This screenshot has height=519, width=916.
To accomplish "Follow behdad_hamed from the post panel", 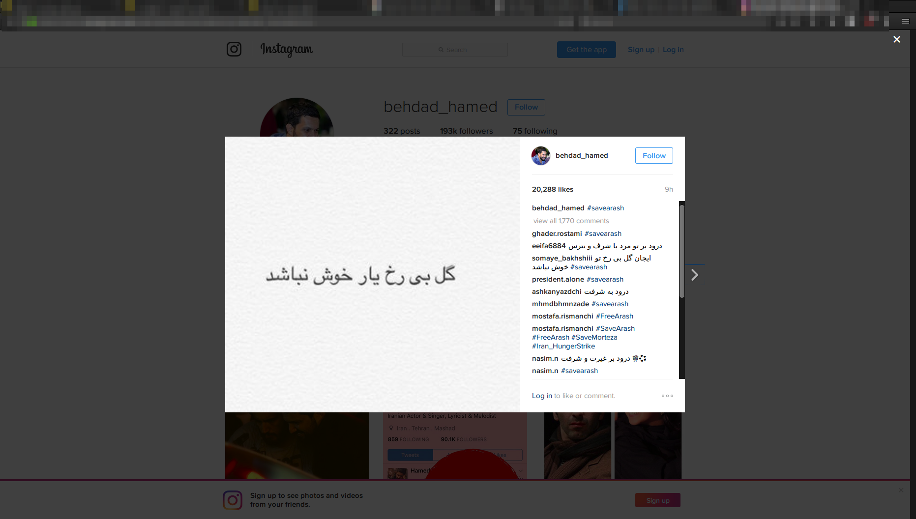I will click(654, 156).
